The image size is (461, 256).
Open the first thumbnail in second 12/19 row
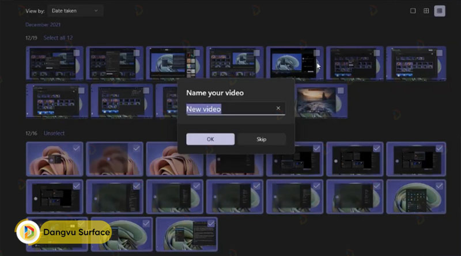pyautogui.click(x=56, y=101)
